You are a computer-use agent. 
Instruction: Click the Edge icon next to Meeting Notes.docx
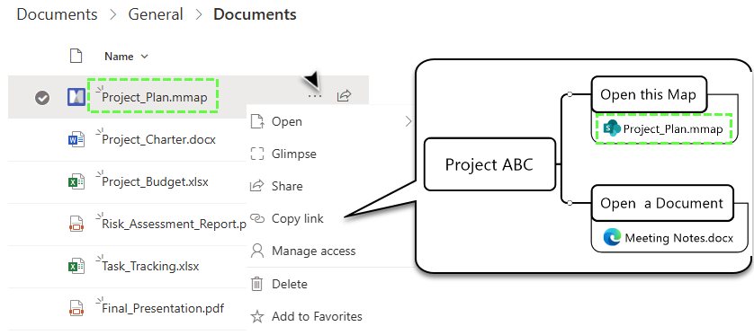pos(612,237)
